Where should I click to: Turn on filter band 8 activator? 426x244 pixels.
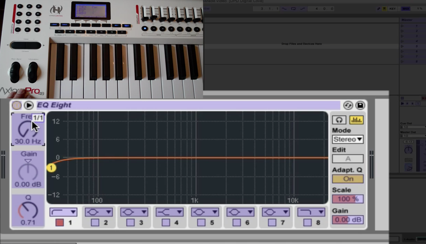pyautogui.click(x=307, y=223)
